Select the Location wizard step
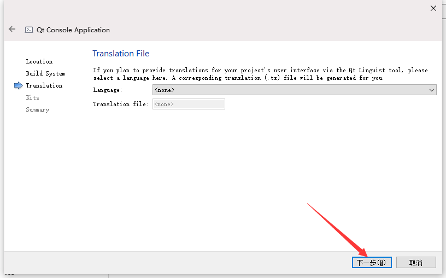Screen dimensions: 446x278 click(x=39, y=61)
